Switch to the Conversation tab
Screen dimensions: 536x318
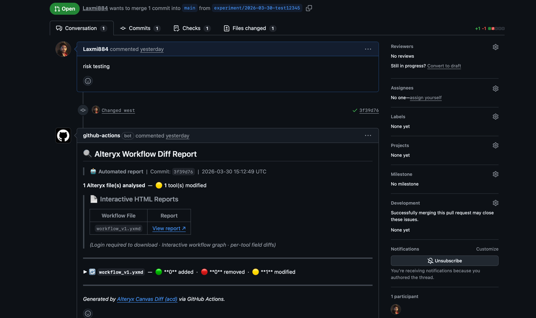[82, 28]
